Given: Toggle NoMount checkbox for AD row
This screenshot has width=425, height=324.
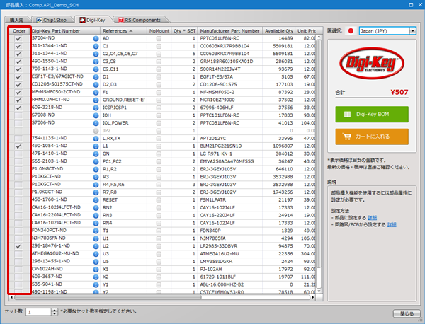Looking at the screenshot, I should tap(159, 39).
